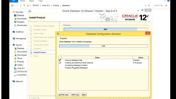
Task: Open Local Disk in navigation pane
Action: coord(22,75)
